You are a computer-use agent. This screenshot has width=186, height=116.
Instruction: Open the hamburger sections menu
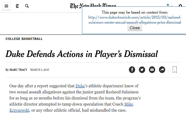(x=6, y=6)
